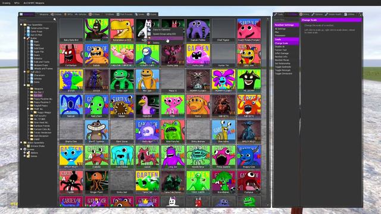Spawn the Shelly Agro purple icon
Screen dimensions: 381x214
147,131
